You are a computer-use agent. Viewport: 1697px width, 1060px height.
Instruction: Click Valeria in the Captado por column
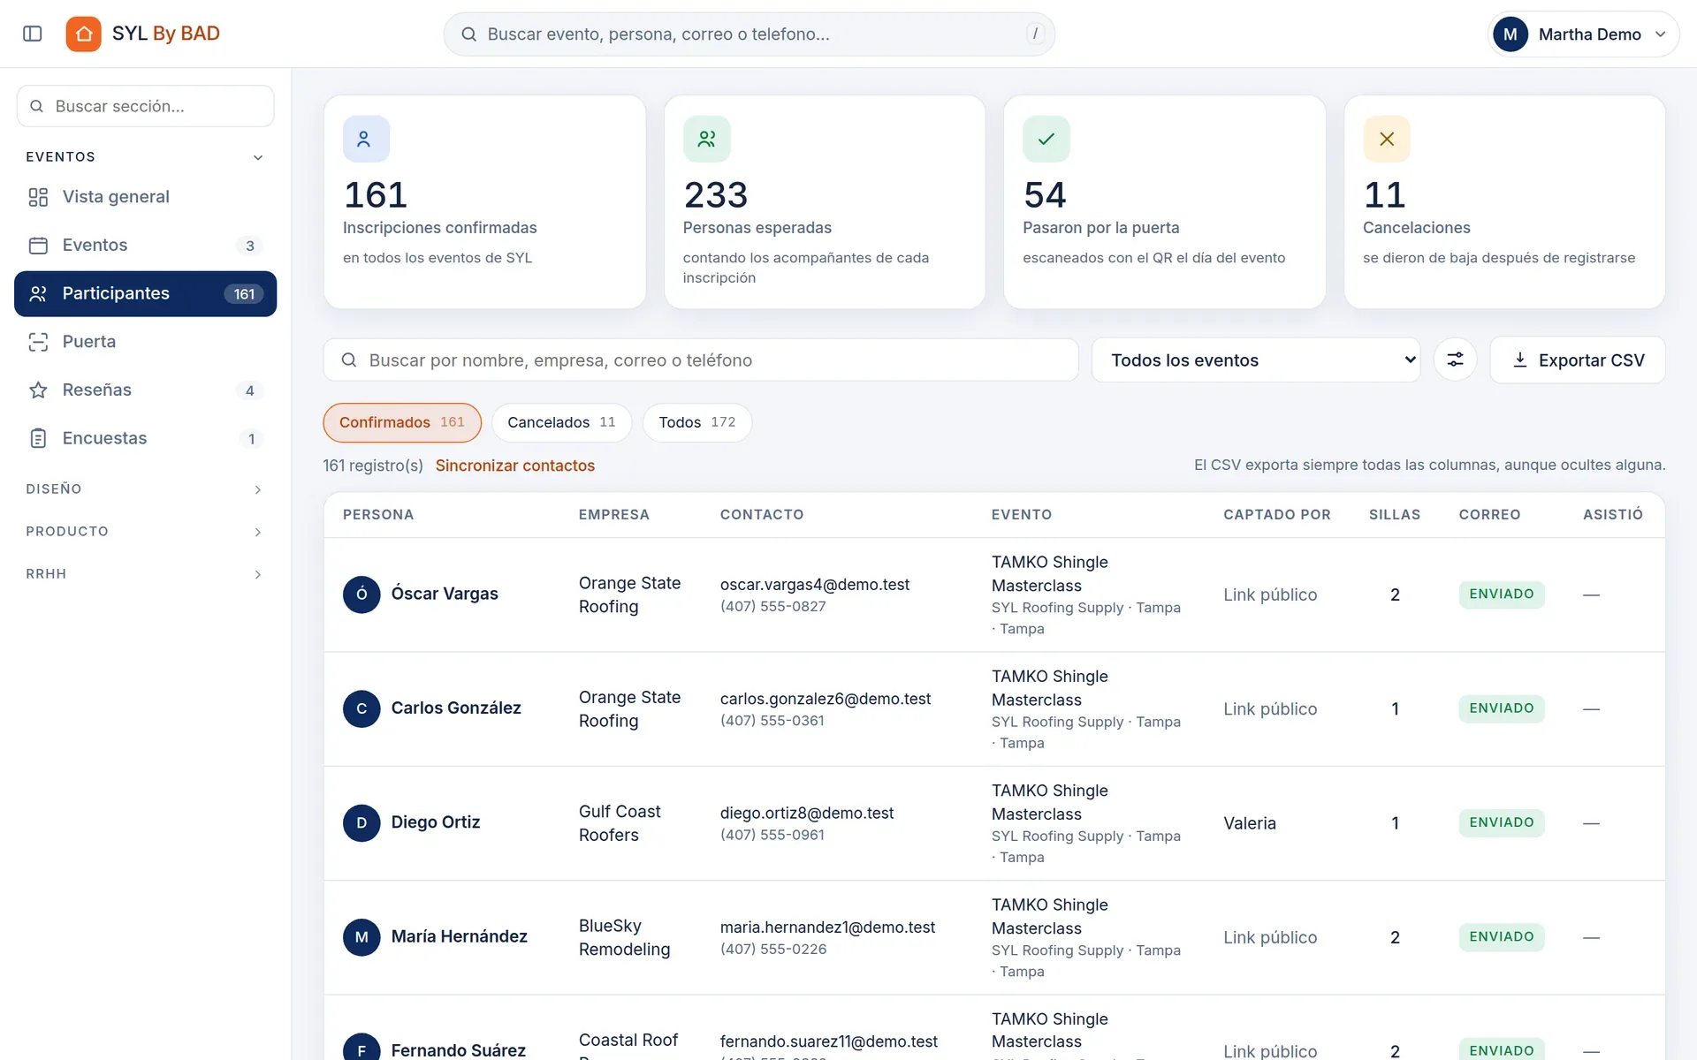(x=1250, y=823)
